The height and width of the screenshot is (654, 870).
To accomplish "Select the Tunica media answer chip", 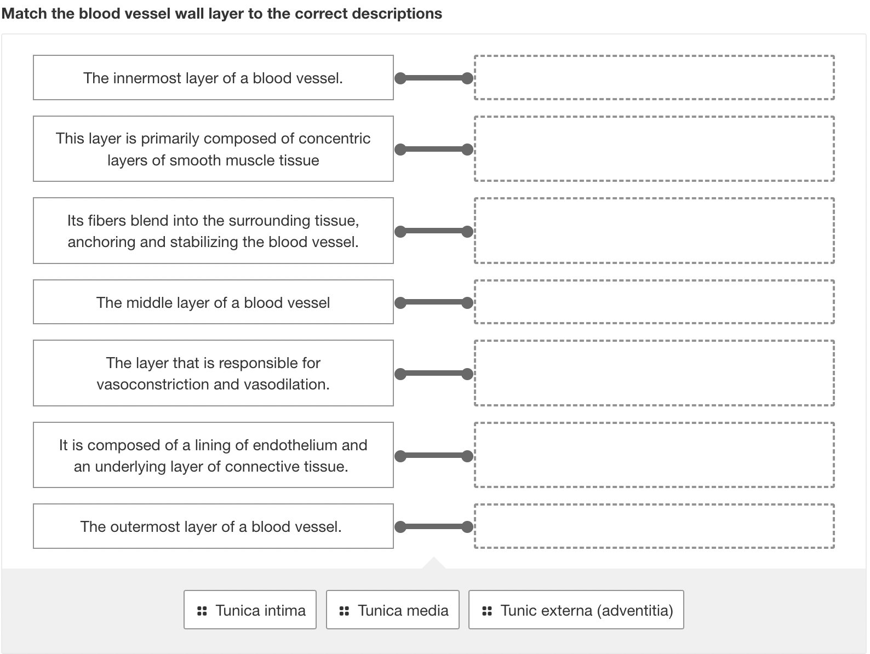I will [x=392, y=610].
